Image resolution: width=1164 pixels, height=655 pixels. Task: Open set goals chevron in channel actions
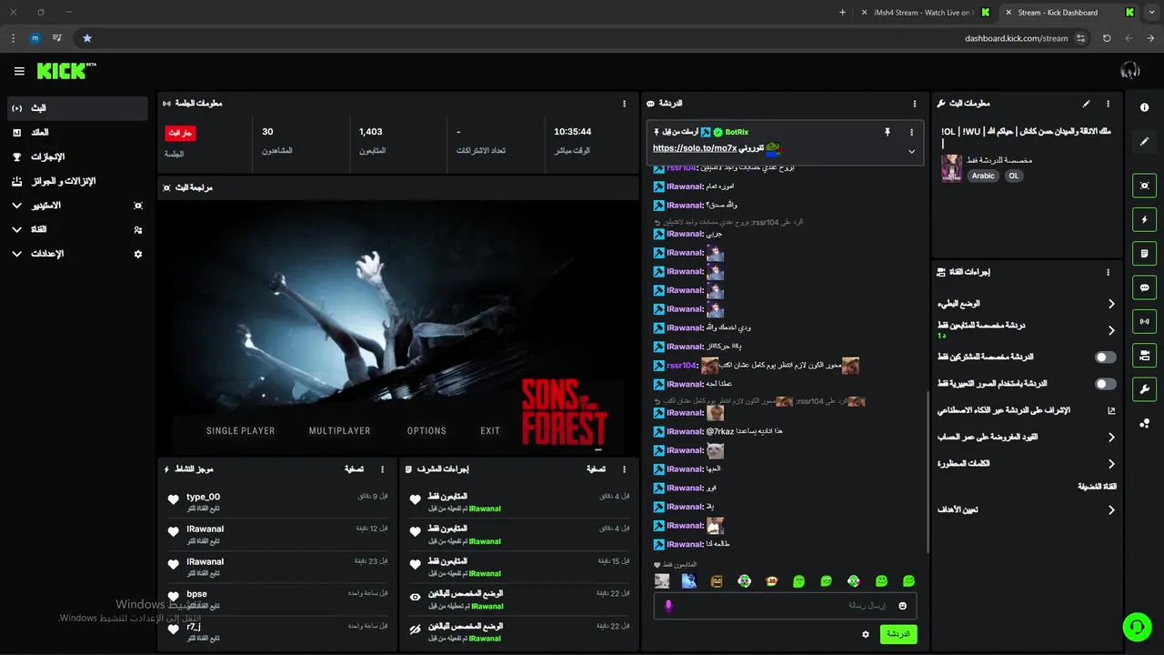coord(1111,510)
